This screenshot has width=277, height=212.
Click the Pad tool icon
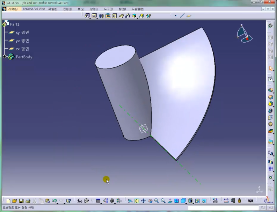click(x=270, y=90)
